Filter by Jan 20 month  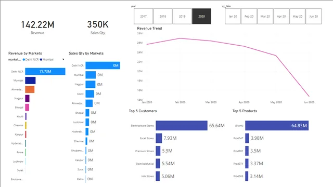[x=233, y=16]
